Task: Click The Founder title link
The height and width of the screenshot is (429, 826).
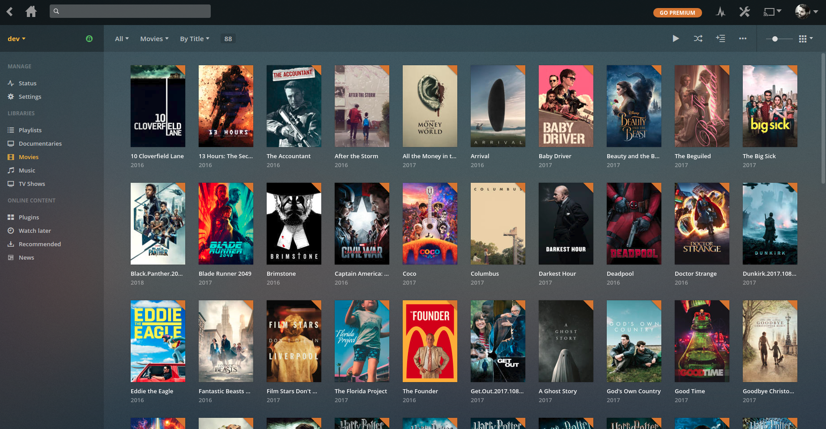Action: pos(420,391)
